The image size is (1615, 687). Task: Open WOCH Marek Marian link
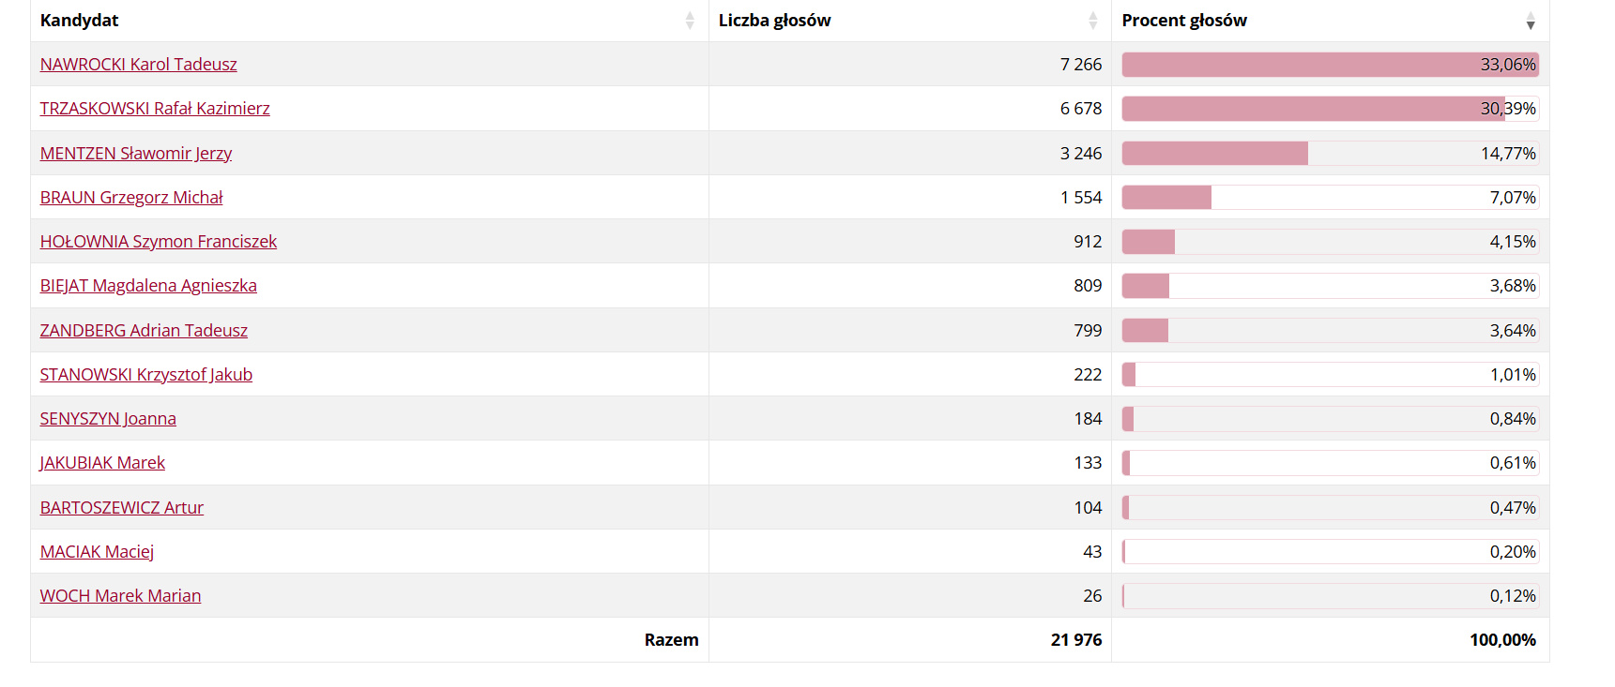tap(120, 595)
